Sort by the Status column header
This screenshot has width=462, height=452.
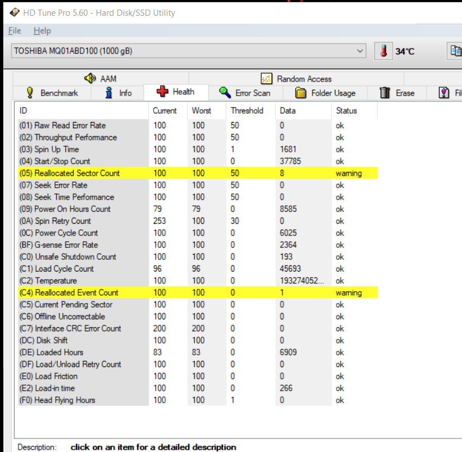tap(354, 111)
